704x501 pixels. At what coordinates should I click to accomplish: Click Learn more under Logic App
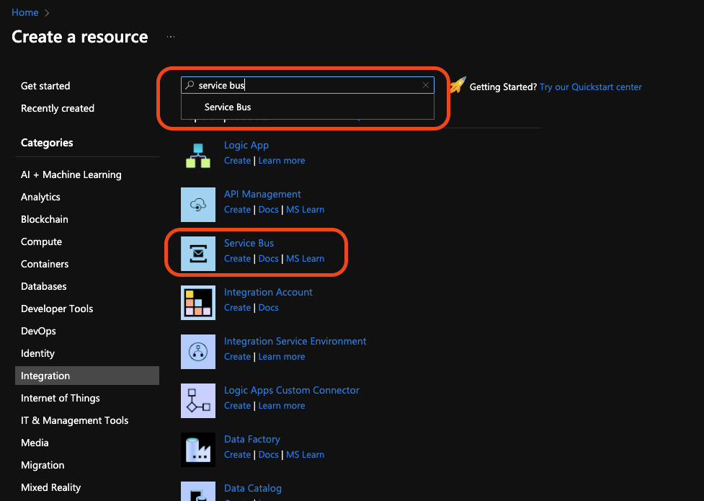[282, 161]
